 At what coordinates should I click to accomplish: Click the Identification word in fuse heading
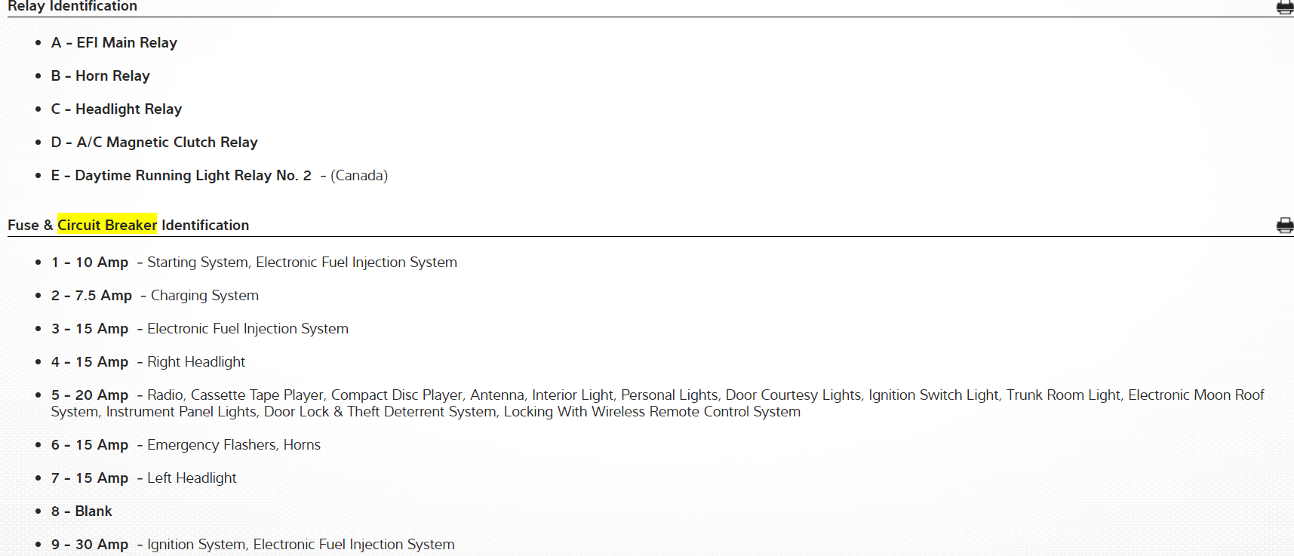point(205,225)
